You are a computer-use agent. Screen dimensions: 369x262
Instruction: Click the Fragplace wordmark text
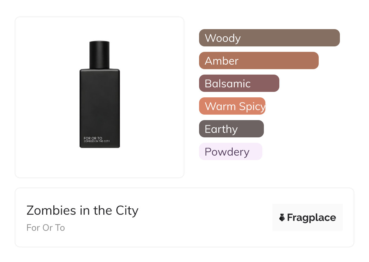tap(311, 218)
